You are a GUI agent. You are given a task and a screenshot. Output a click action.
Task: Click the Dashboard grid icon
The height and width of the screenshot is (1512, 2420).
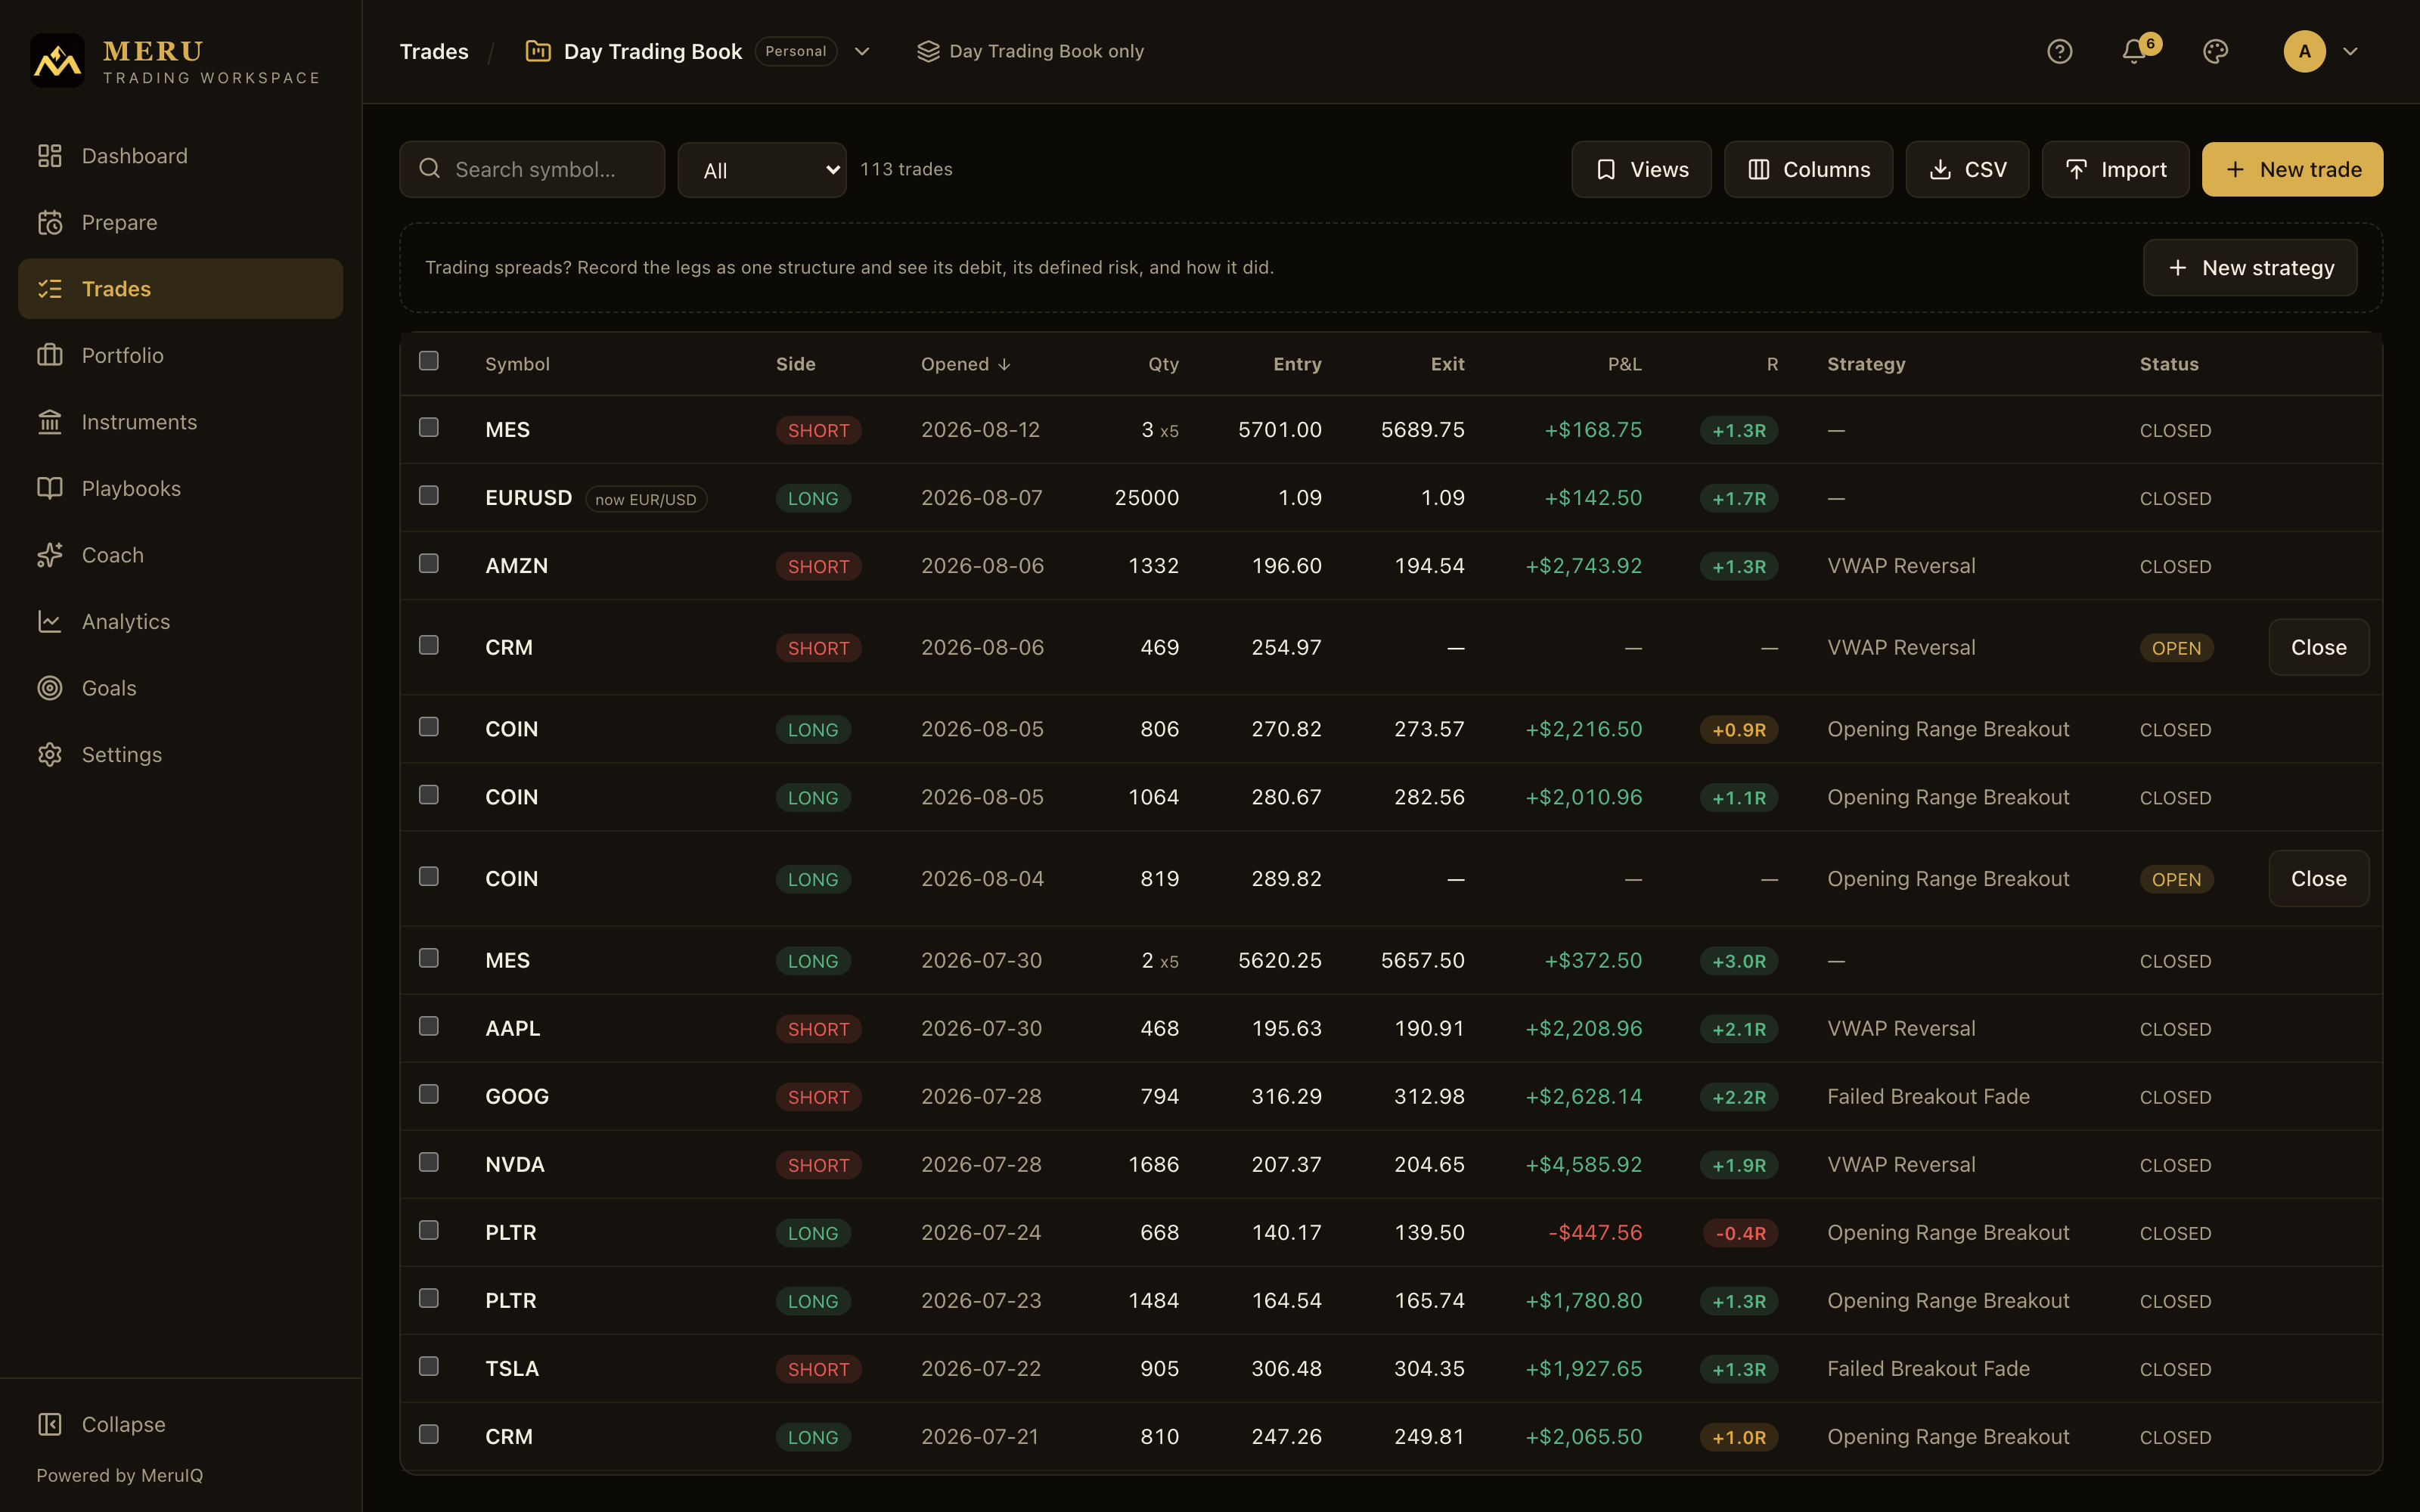coord(50,156)
